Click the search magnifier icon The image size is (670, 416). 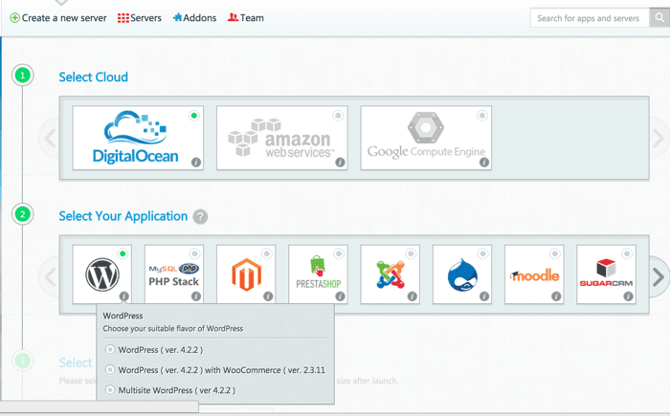point(659,18)
